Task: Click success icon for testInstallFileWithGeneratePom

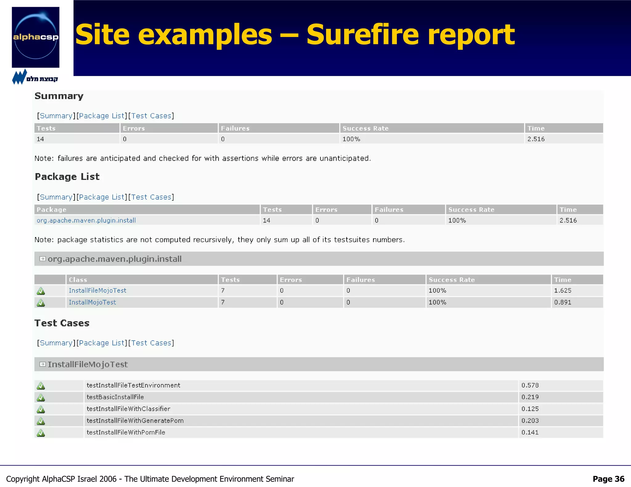Action: click(41, 421)
